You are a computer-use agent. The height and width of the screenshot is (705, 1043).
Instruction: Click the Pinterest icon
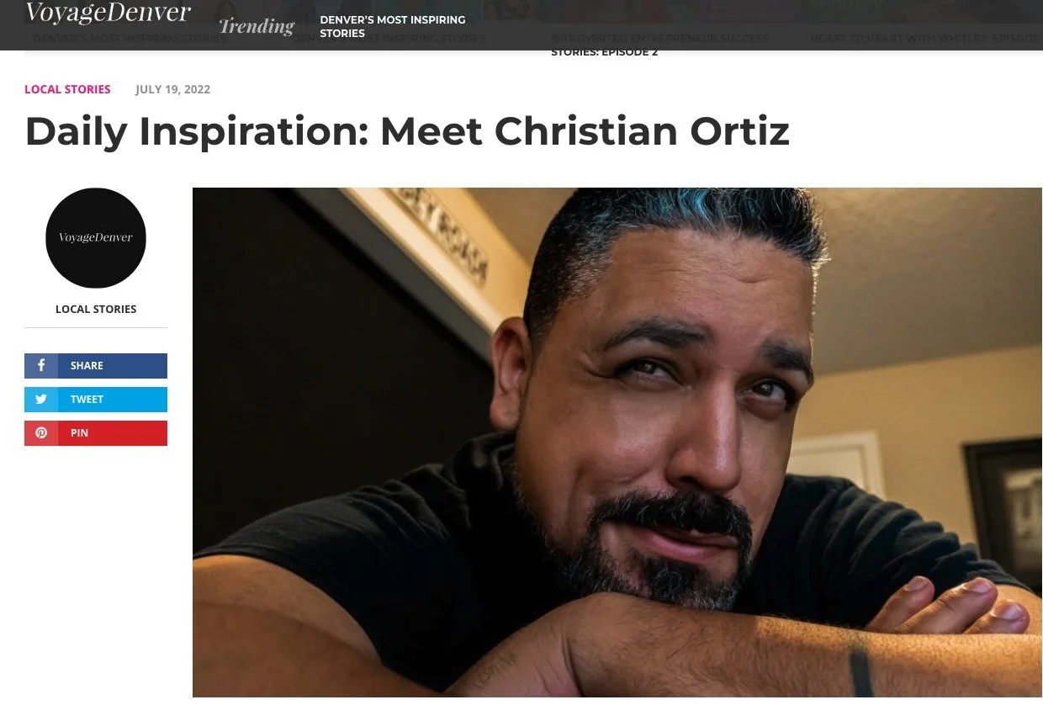[40, 433]
